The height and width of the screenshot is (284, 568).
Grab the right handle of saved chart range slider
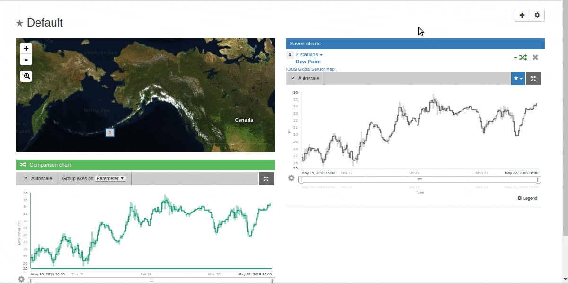pyautogui.click(x=539, y=180)
